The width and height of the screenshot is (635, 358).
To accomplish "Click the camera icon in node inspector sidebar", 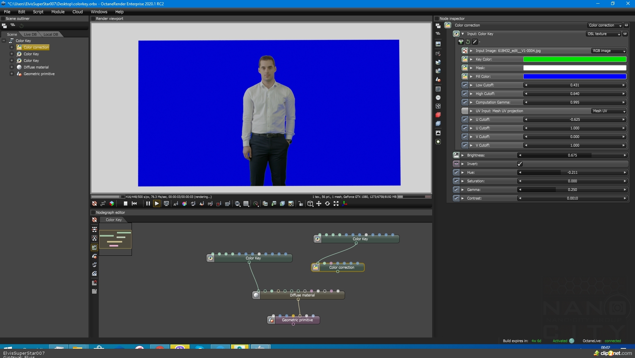I will [438, 54].
